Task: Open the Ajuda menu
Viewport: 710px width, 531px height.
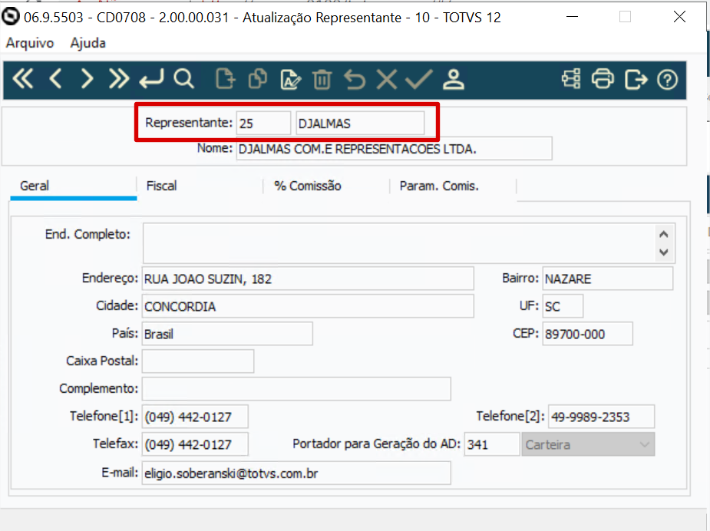Action: pyautogui.click(x=88, y=43)
